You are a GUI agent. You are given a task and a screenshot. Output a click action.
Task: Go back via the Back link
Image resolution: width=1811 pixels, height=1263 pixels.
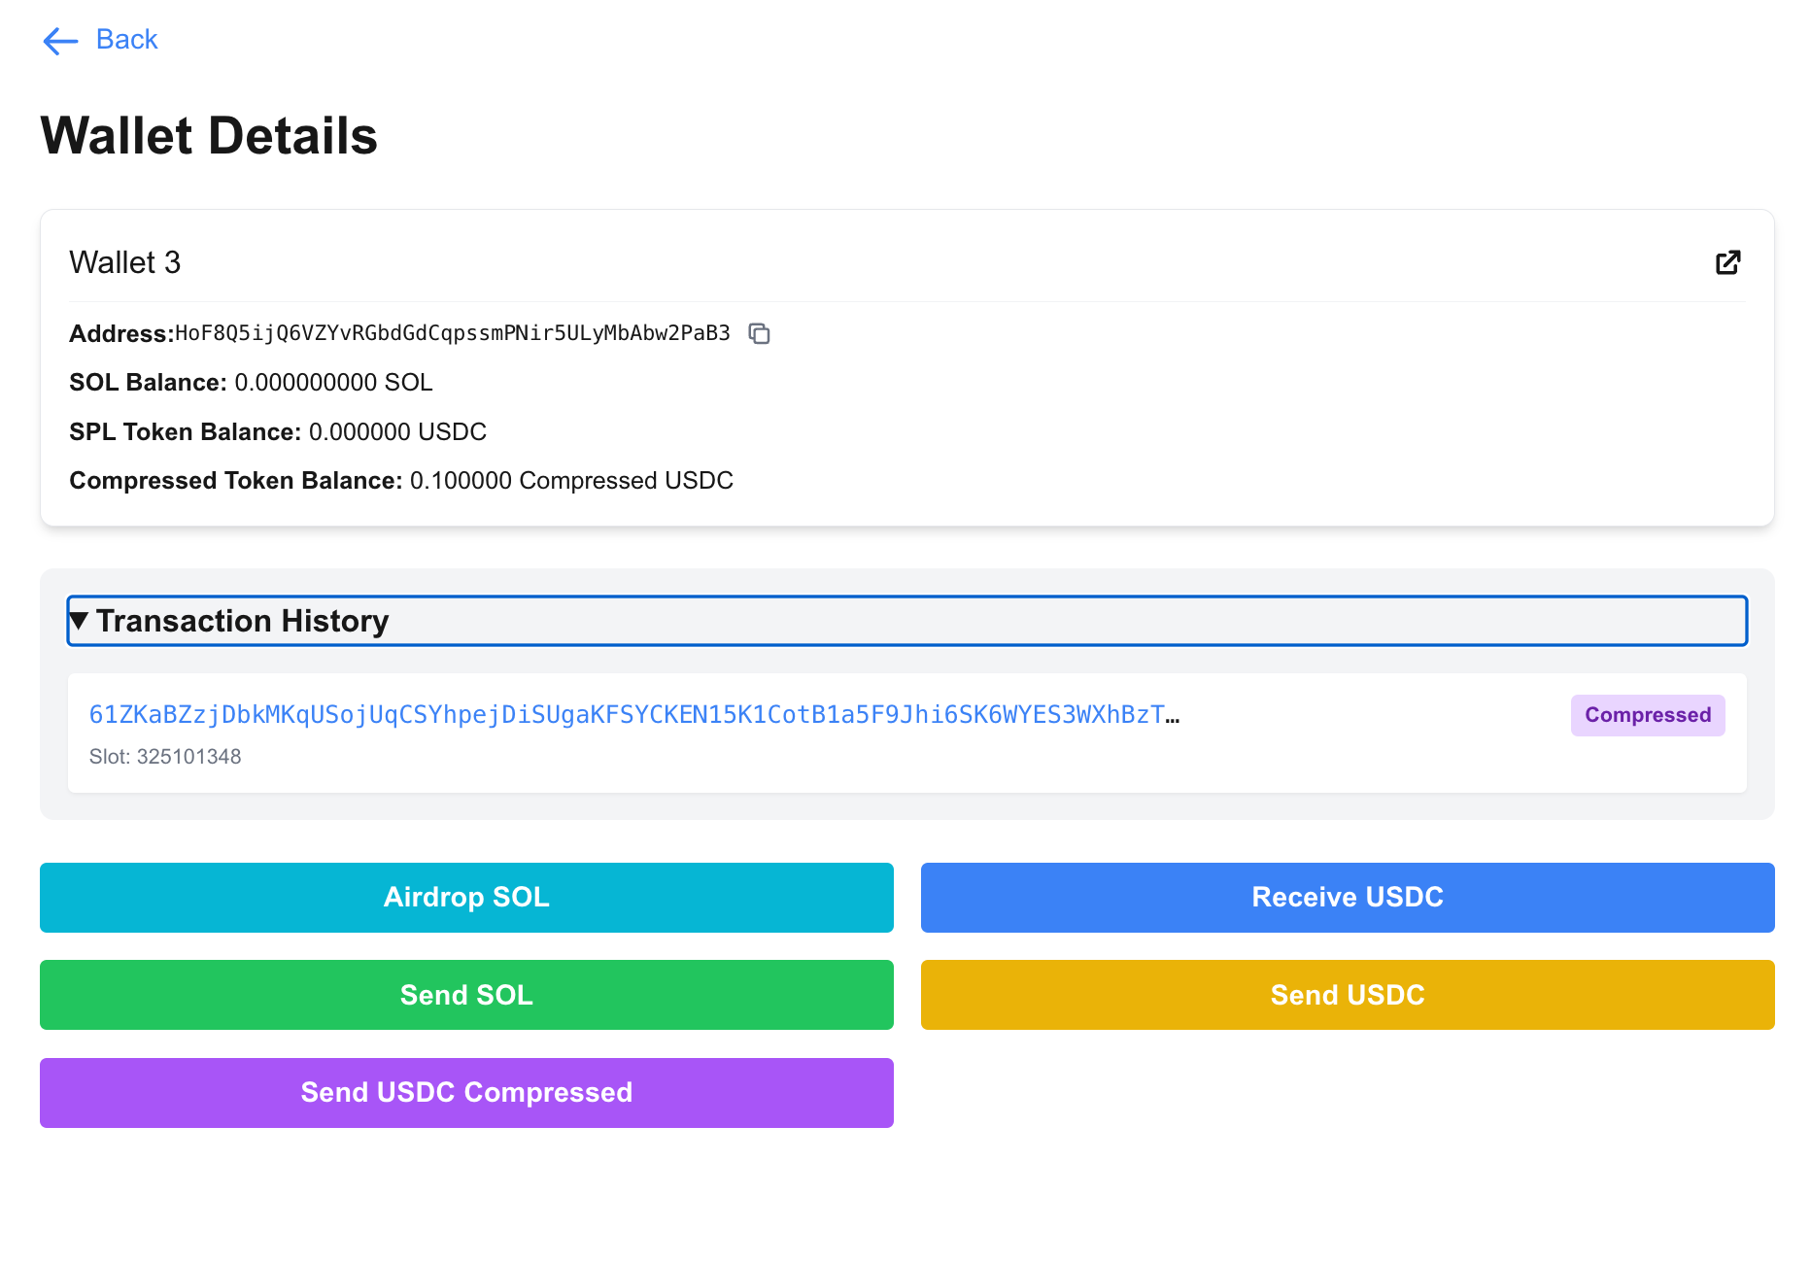tap(126, 40)
